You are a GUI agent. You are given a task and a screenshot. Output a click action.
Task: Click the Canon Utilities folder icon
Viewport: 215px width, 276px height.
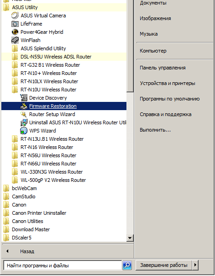(6, 221)
